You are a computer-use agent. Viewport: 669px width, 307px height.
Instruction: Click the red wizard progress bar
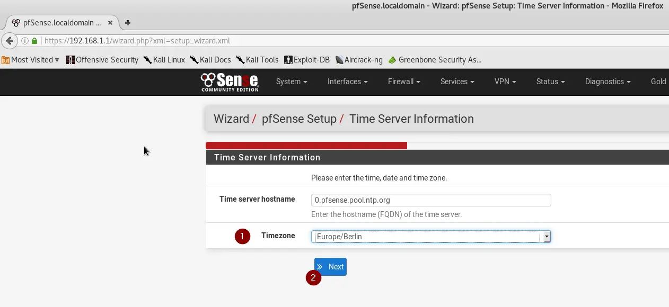tap(306, 146)
